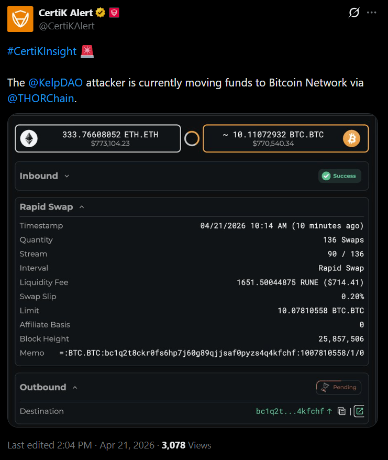Click the CertiK Alert profile avatar
Viewport: 388px width, 460px height.
coord(20,19)
